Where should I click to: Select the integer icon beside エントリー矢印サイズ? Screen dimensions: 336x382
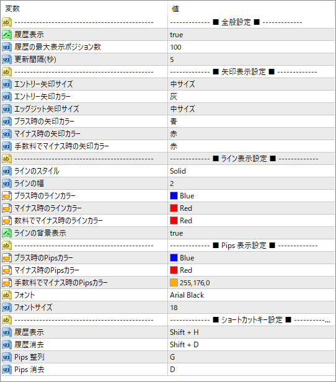[x=7, y=84]
